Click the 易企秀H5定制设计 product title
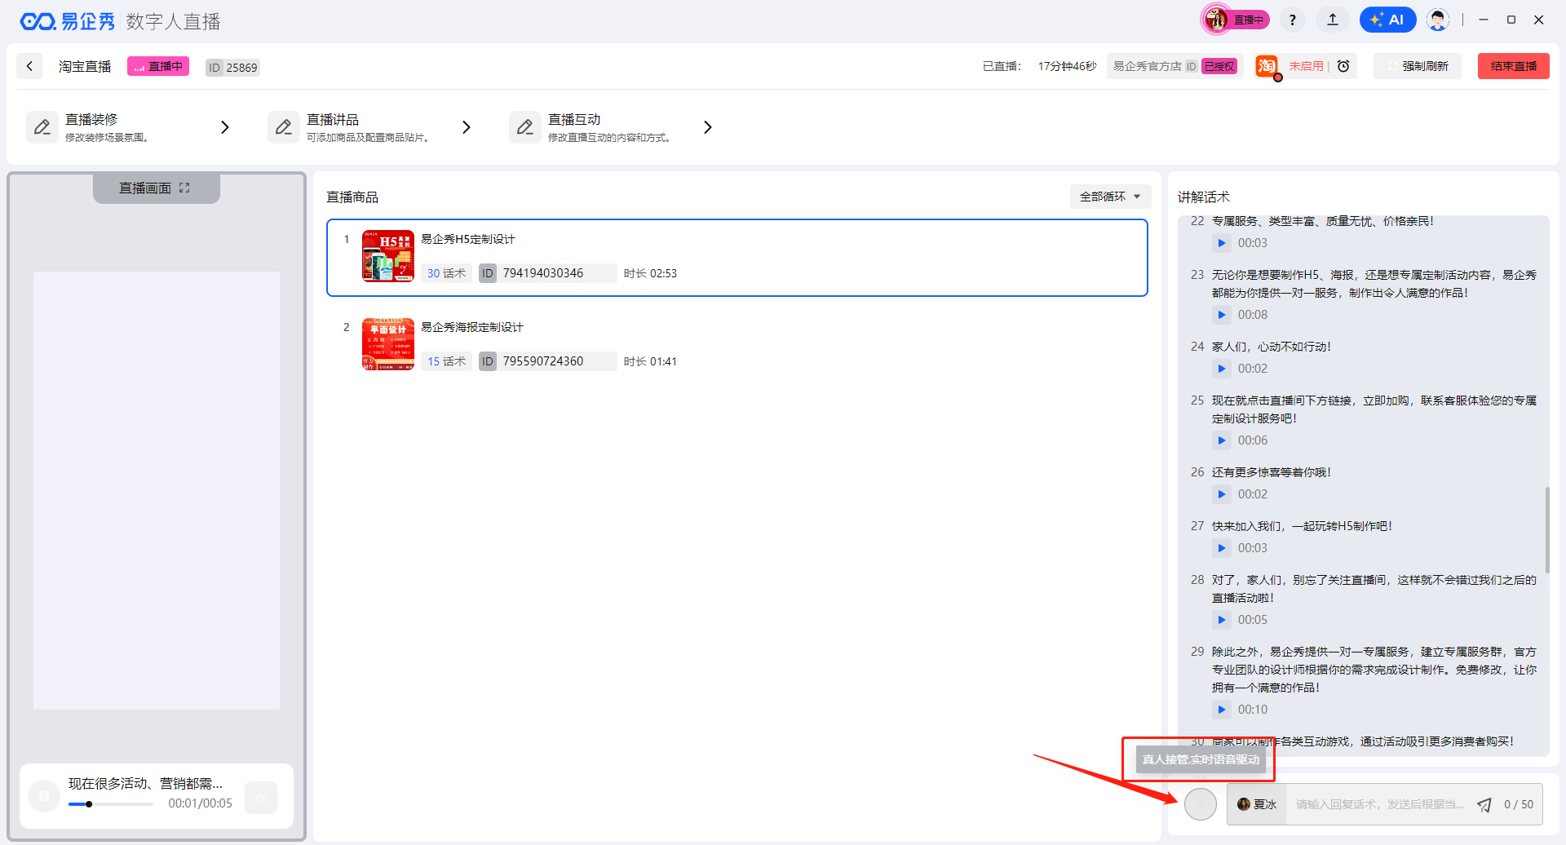 coord(468,239)
